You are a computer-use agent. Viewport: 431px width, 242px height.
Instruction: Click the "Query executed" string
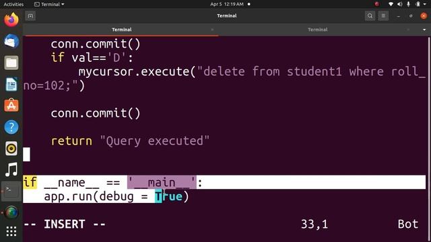(x=154, y=141)
